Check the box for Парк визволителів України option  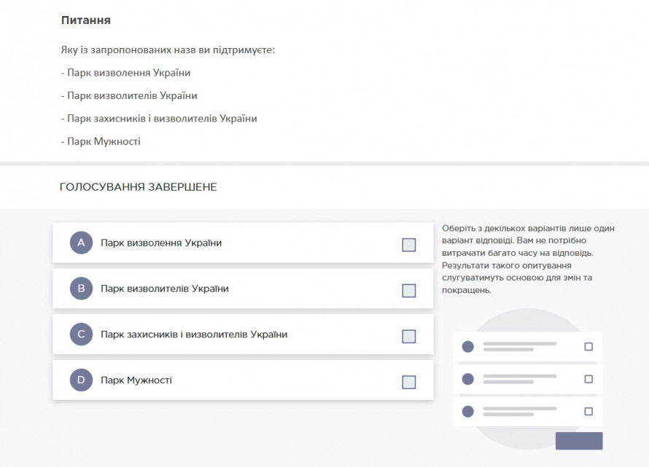pyautogui.click(x=408, y=291)
